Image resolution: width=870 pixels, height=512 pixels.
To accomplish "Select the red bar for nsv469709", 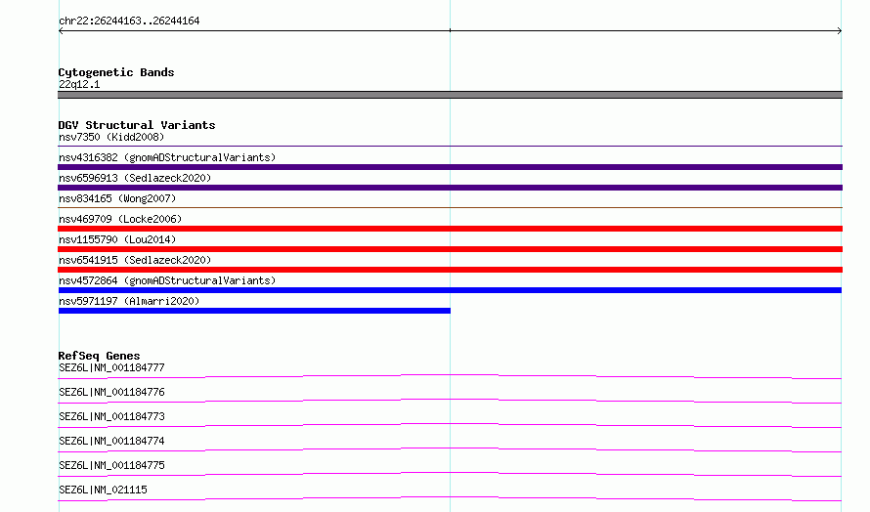I will pyautogui.click(x=450, y=229).
